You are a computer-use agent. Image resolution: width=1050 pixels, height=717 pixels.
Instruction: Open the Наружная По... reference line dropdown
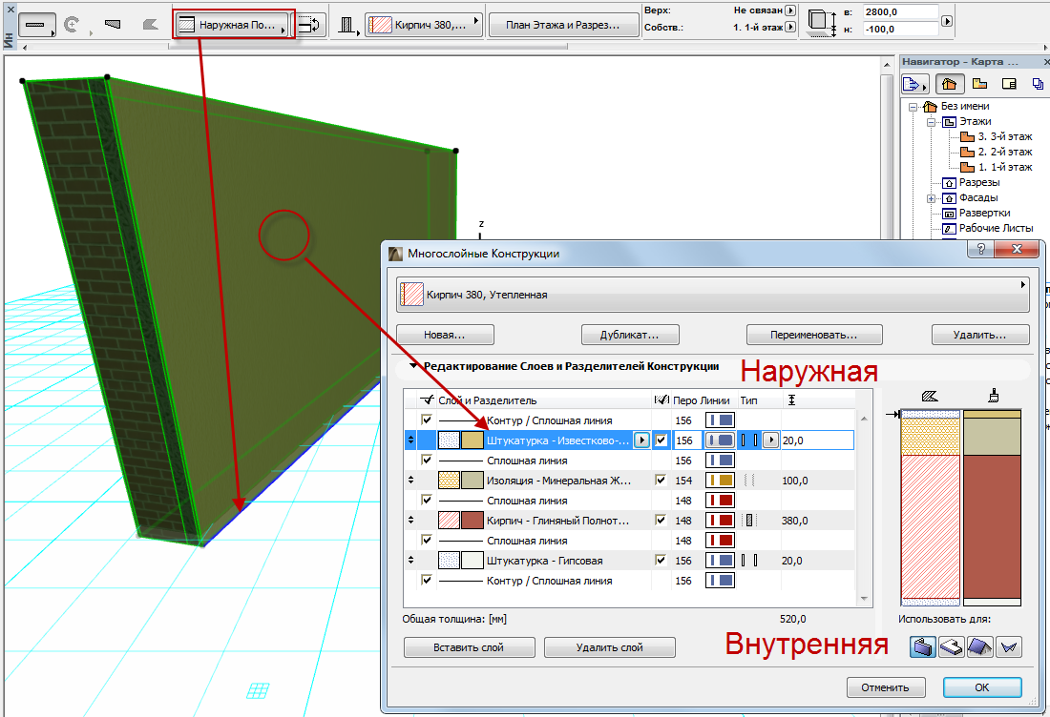coord(232,26)
